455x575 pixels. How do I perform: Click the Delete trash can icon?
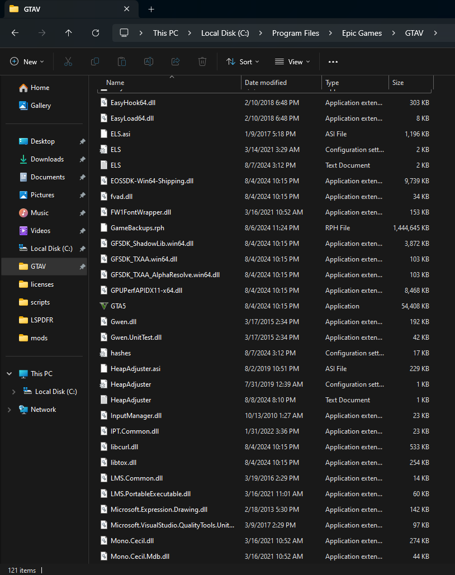pyautogui.click(x=202, y=61)
